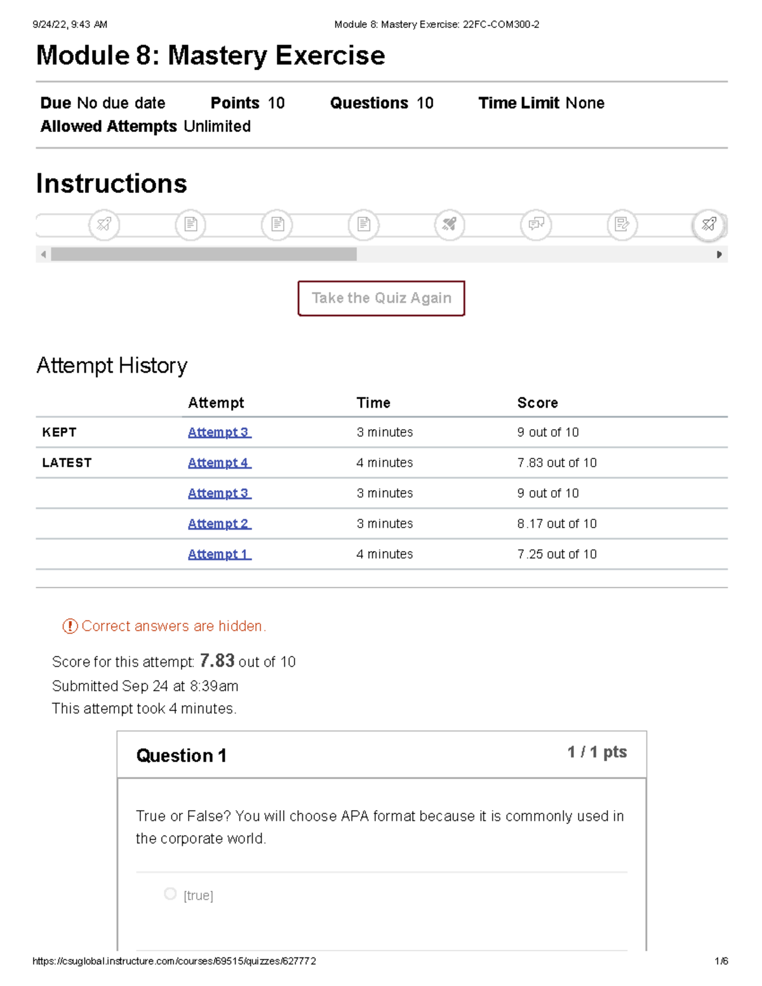Select the last rocket icon in module path
The width and height of the screenshot is (762, 986).
709,224
